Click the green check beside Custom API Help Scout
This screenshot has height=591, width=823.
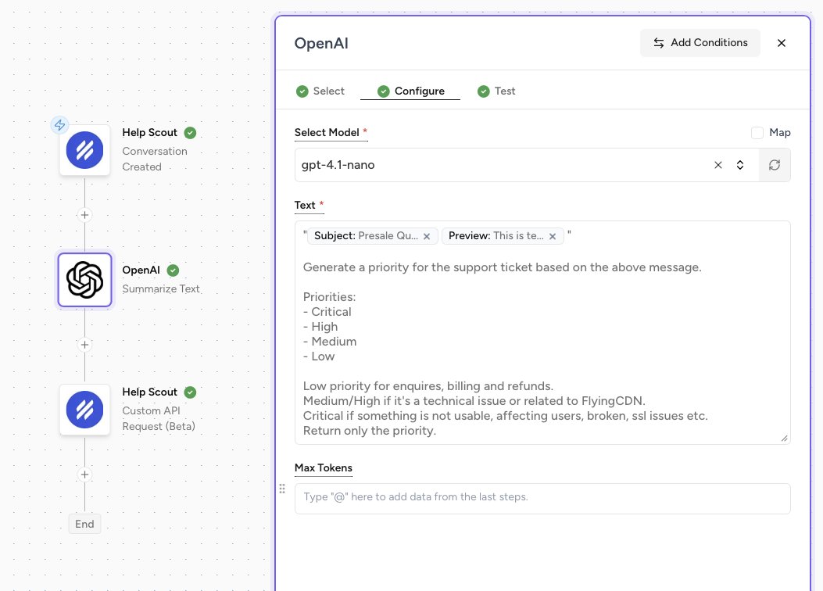(190, 392)
